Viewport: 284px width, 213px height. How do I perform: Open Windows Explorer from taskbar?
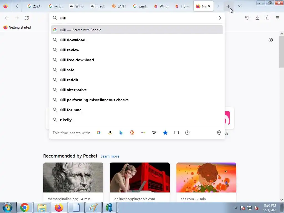click(42, 207)
